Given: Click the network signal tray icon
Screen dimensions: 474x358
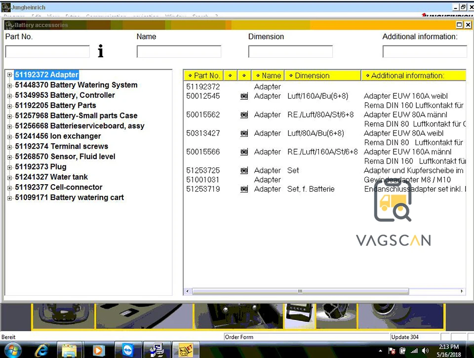Looking at the screenshot, I should [x=414, y=351].
